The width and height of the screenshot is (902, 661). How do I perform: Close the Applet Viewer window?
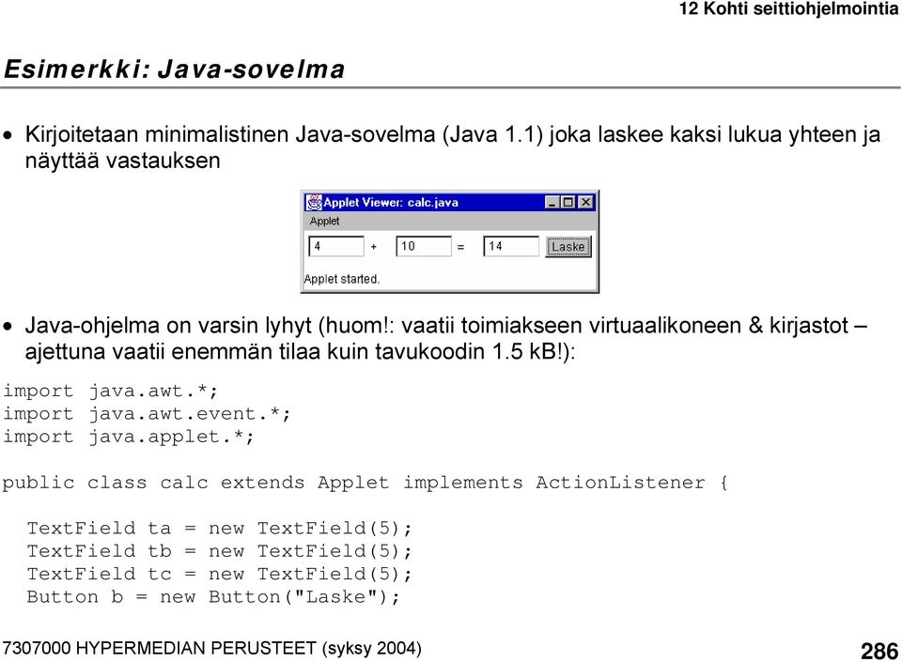click(x=585, y=202)
